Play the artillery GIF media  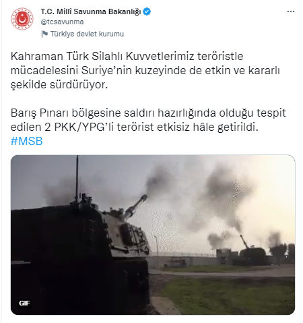point(153,235)
